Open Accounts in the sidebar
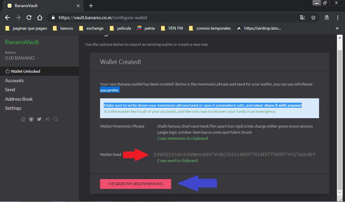Screen dimensions: 345x202 tap(14, 80)
